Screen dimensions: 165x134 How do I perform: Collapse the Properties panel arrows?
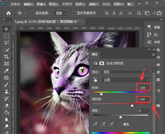coord(149,49)
